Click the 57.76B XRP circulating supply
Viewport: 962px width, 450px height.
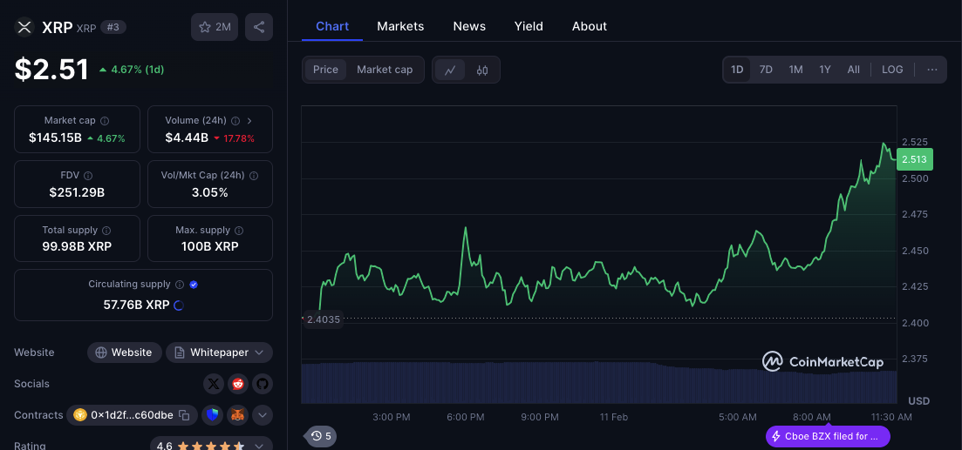pos(136,305)
